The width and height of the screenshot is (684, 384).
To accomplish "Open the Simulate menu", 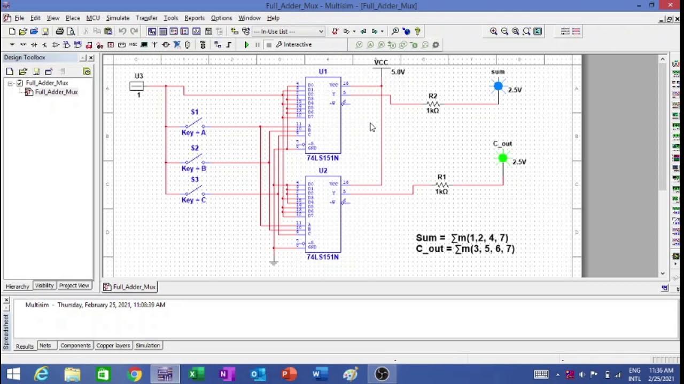I will (x=118, y=18).
